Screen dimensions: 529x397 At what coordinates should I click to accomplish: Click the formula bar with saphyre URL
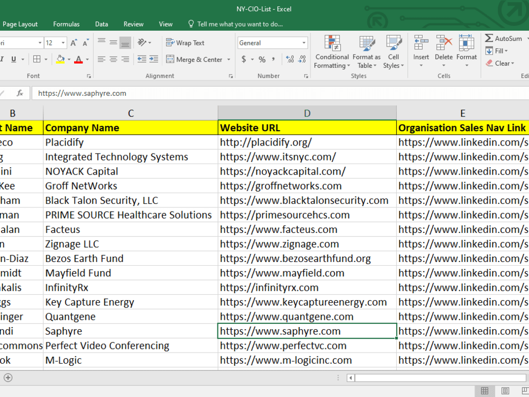[280, 93]
